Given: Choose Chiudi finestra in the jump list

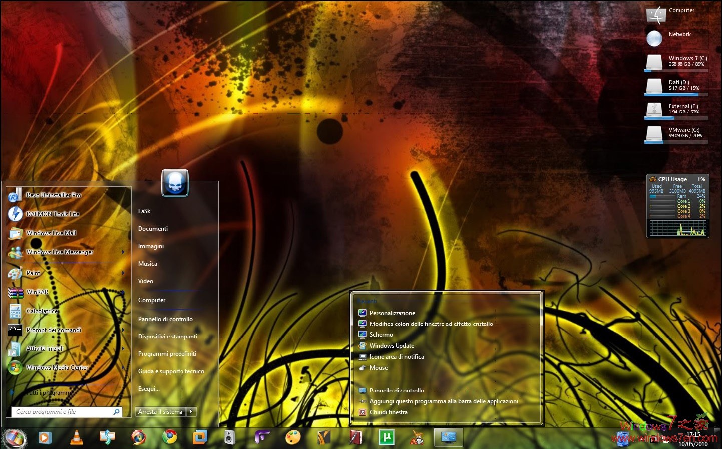Looking at the screenshot, I should pos(388,412).
